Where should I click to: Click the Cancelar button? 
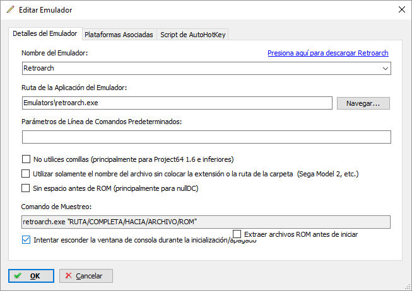(x=86, y=276)
